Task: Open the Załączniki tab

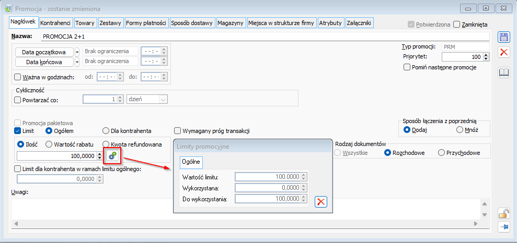Action: pos(359,23)
